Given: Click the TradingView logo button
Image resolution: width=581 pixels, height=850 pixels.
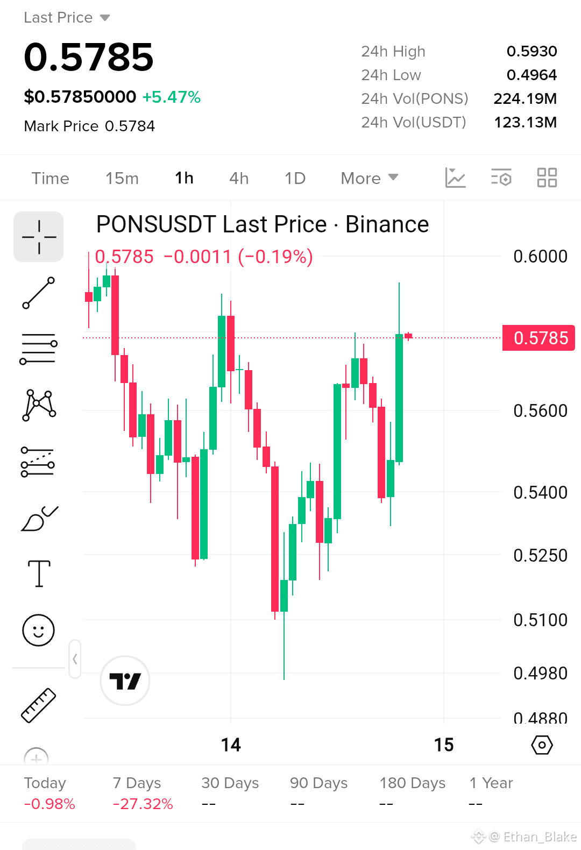Looking at the screenshot, I should (125, 681).
